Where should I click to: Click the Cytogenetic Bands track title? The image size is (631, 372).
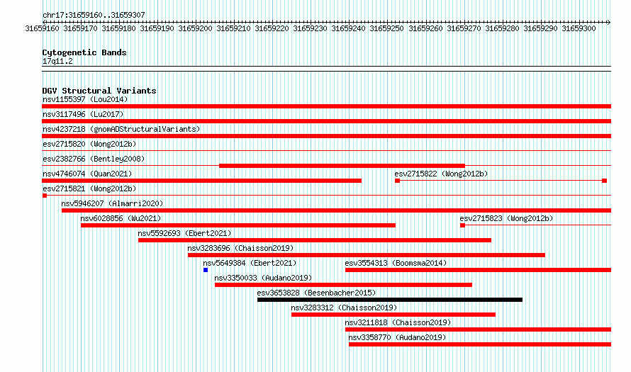click(x=84, y=52)
